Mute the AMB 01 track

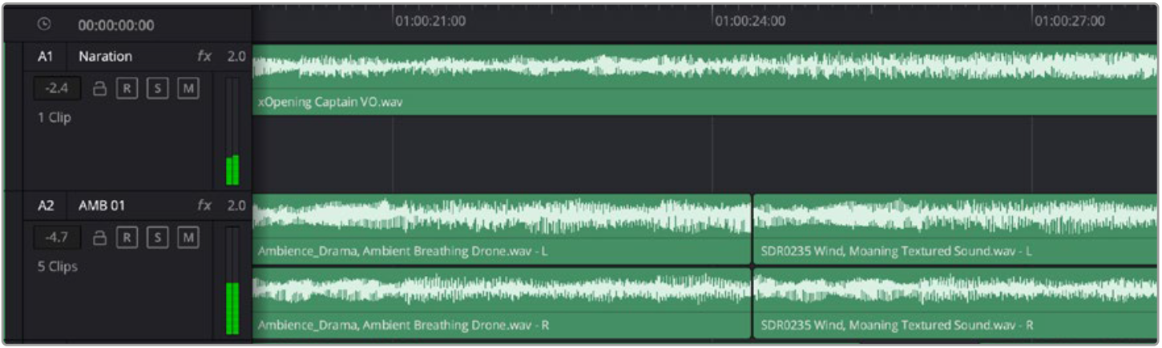(x=188, y=238)
